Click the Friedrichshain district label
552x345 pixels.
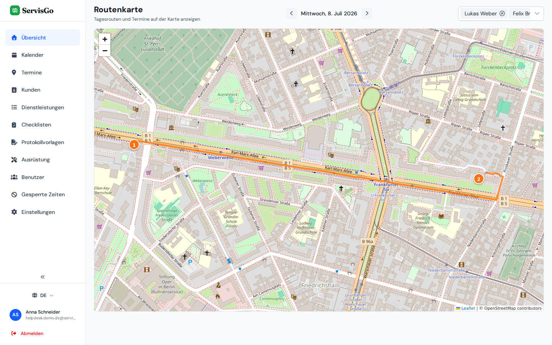pyautogui.click(x=320, y=285)
